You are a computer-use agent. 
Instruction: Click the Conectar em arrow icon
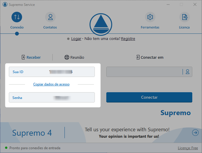click(x=138, y=57)
